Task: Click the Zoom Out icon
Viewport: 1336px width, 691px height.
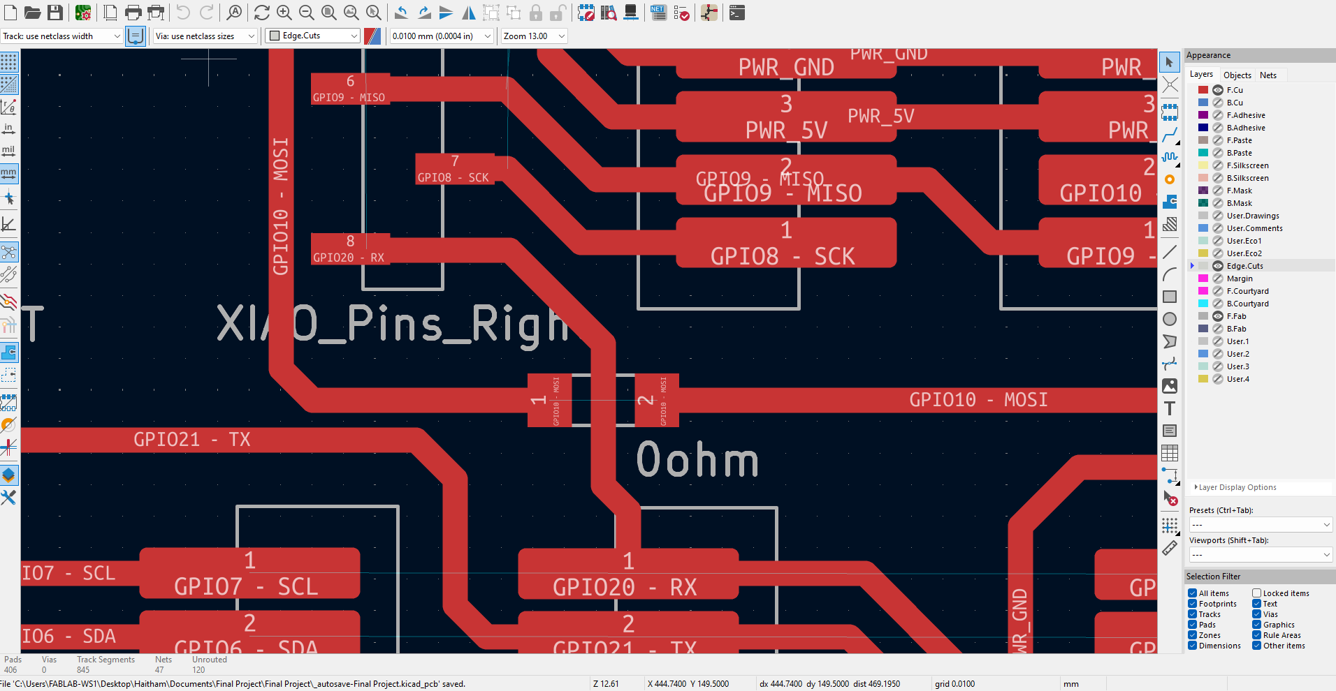Action: [307, 13]
